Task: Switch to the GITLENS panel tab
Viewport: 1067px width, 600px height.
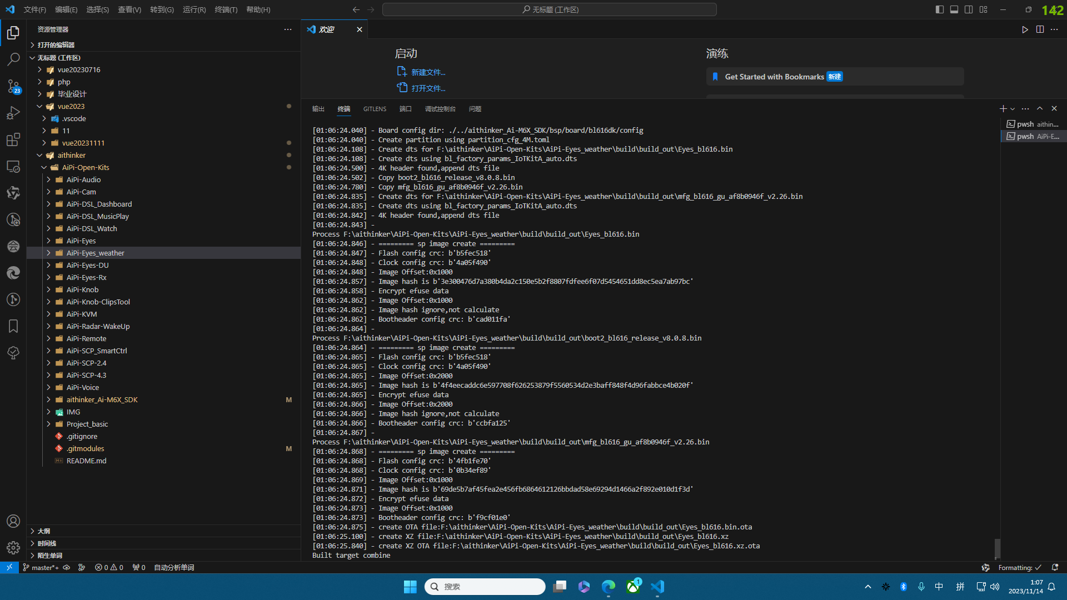Action: [x=375, y=109]
